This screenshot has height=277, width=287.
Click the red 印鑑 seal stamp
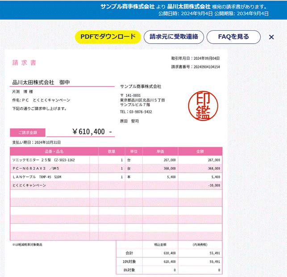203,106
